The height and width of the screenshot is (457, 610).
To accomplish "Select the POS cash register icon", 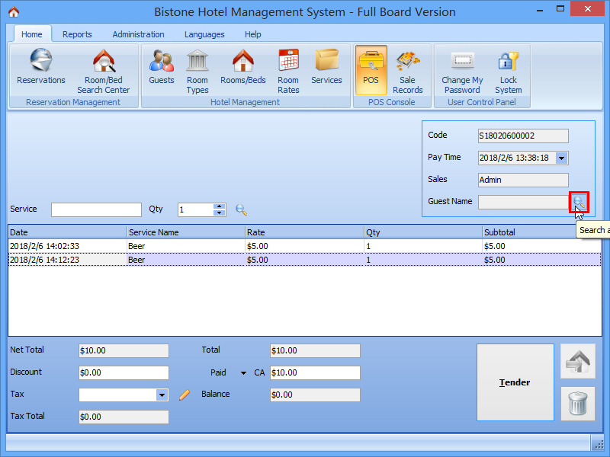I will coord(371,70).
